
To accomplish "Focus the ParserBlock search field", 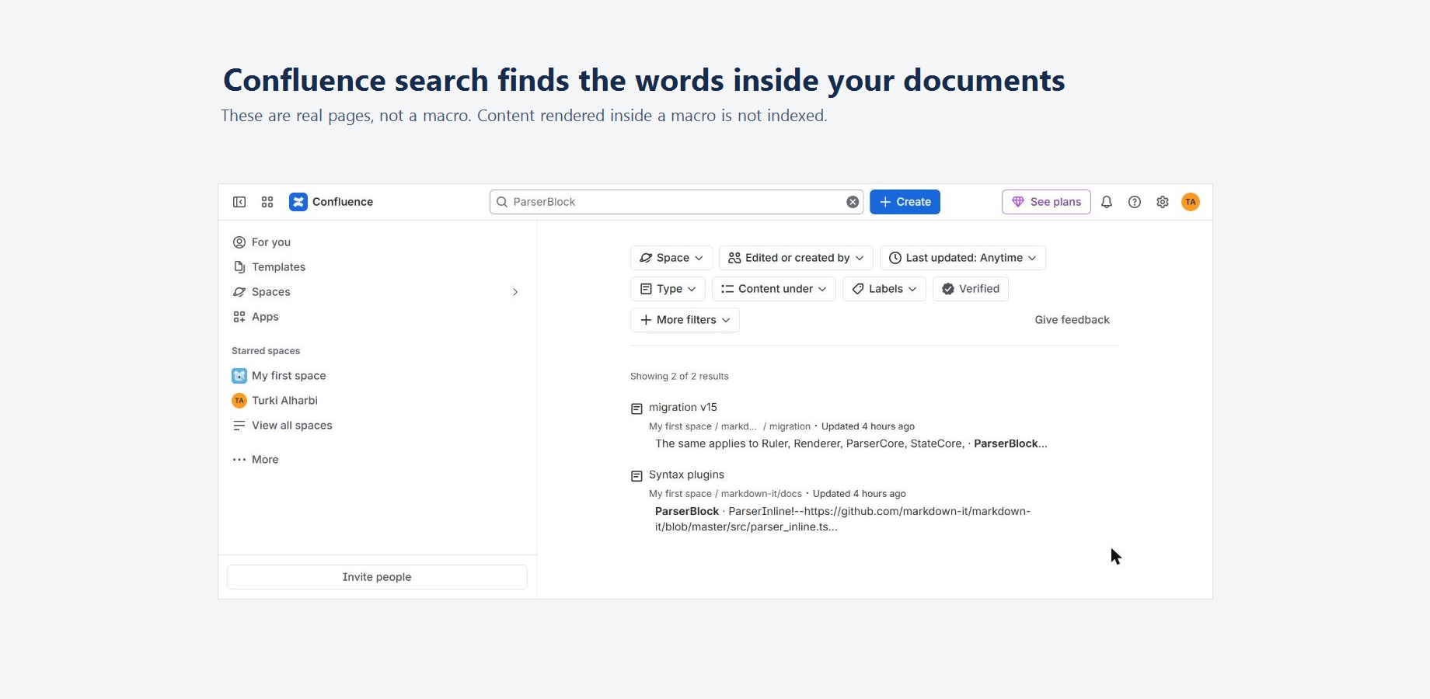I will [676, 202].
